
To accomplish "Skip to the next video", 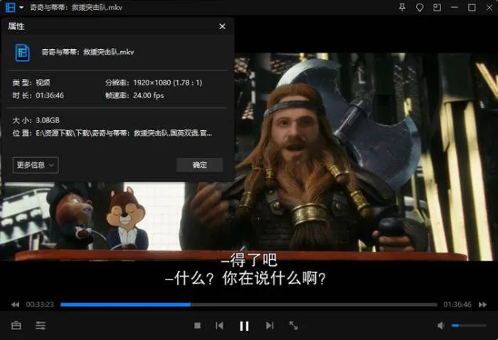I will [270, 326].
